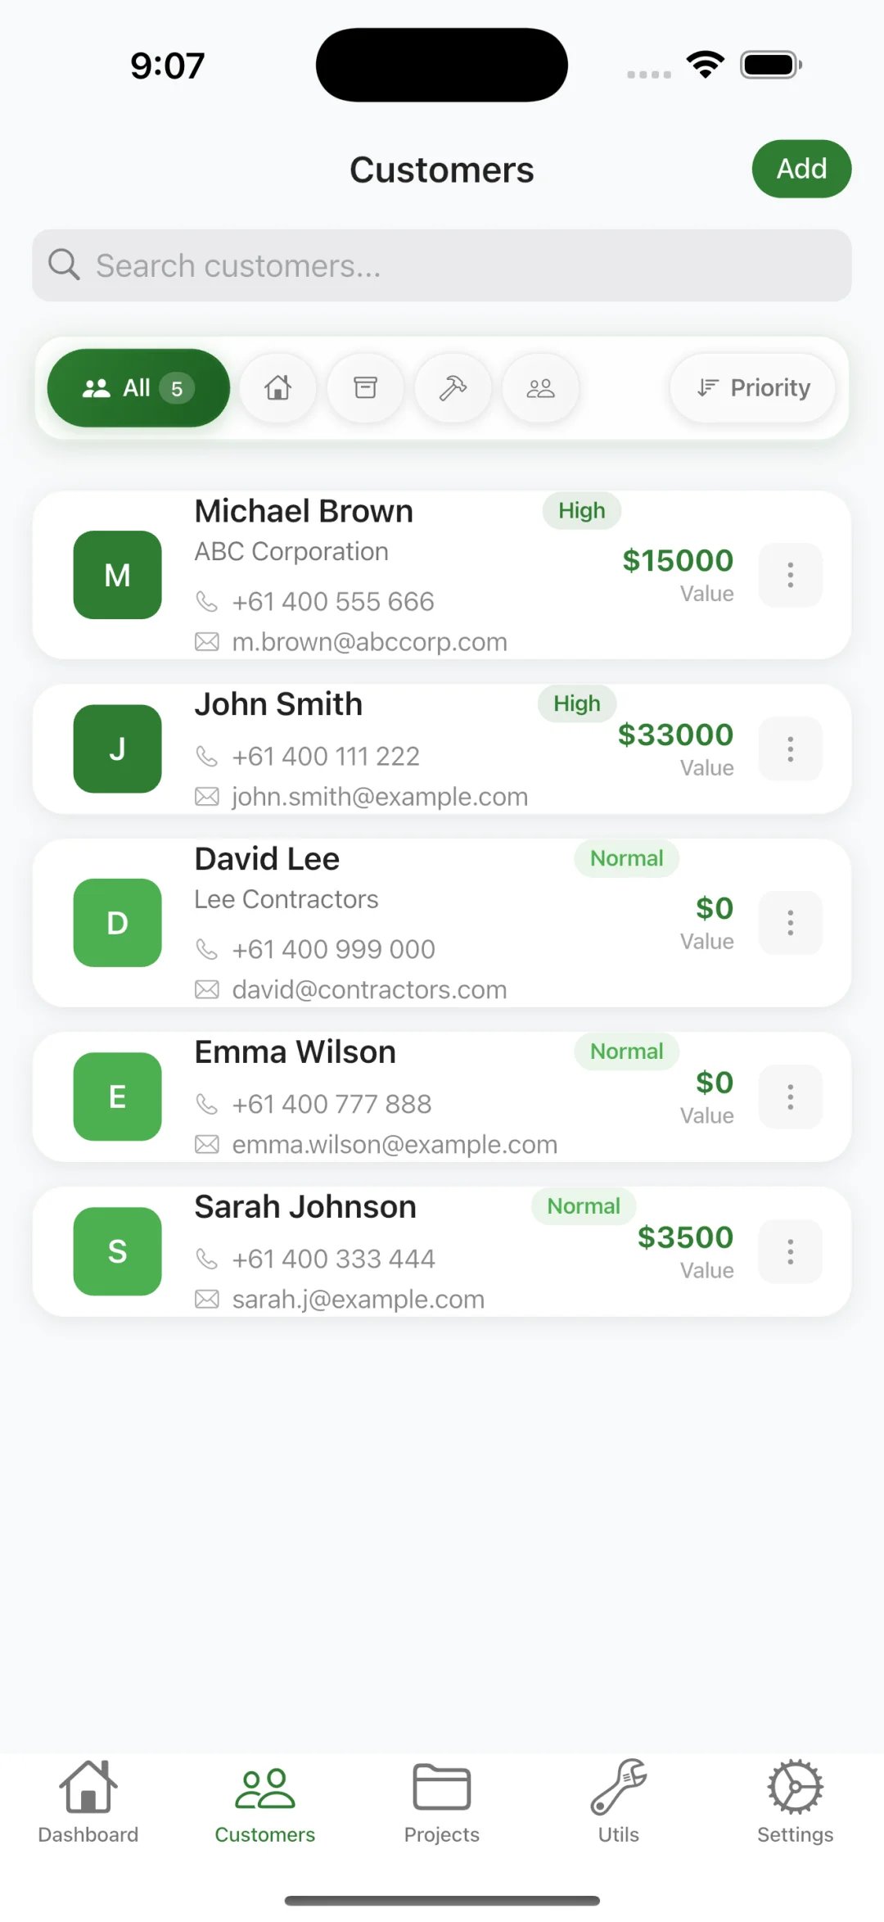Tap the green J avatar for John Smith
The height and width of the screenshot is (1922, 884).
coord(118,748)
